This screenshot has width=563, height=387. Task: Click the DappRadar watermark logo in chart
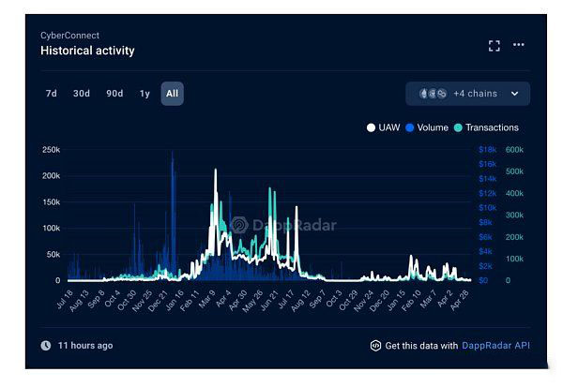pos(239,225)
